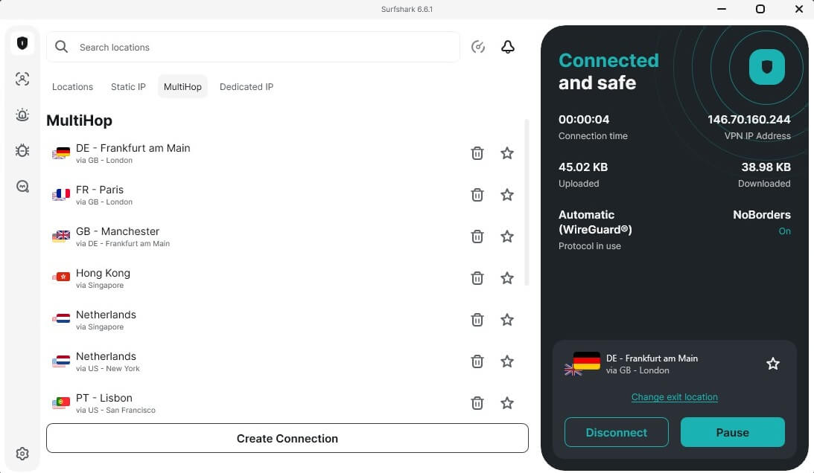The height and width of the screenshot is (473, 814).
Task: Pause the VPN connection
Action: coord(732,432)
